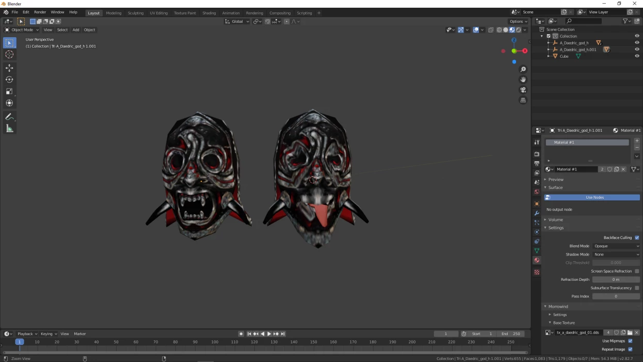The image size is (643, 362).
Task: Open the Render menu
Action: tap(40, 12)
